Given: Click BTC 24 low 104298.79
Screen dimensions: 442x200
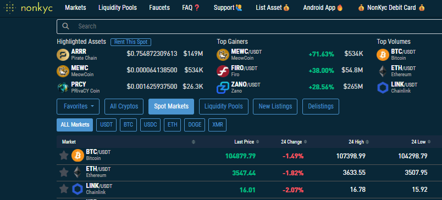Looking at the screenshot, I should tap(413, 156).
